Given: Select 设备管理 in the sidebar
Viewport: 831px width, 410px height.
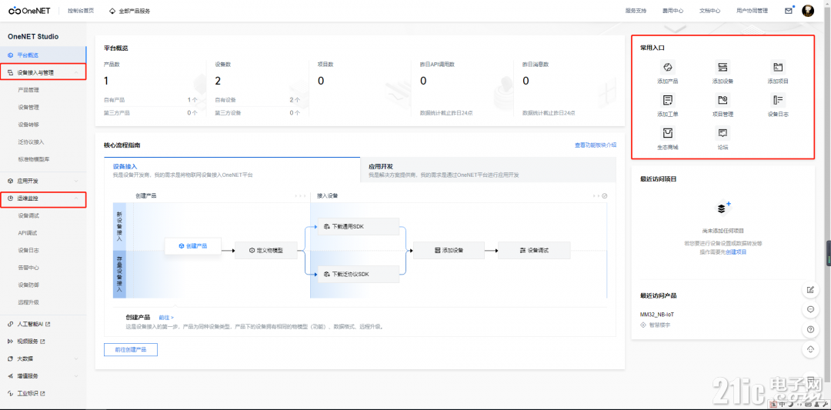Looking at the screenshot, I should (28, 107).
